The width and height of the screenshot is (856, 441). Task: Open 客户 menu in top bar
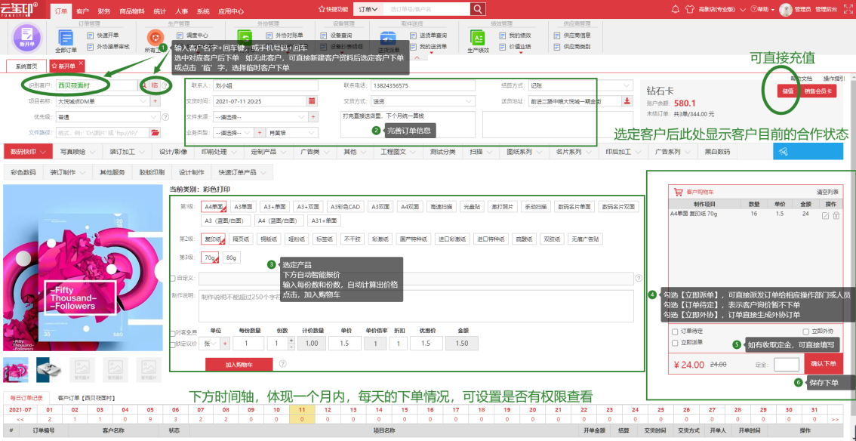click(83, 11)
